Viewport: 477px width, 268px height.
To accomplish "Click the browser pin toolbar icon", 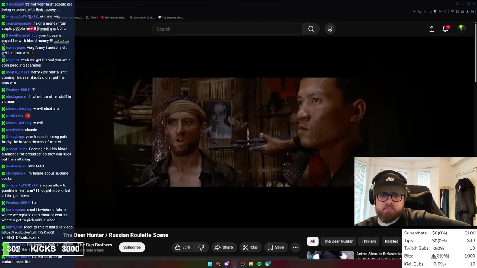I will (425, 11).
